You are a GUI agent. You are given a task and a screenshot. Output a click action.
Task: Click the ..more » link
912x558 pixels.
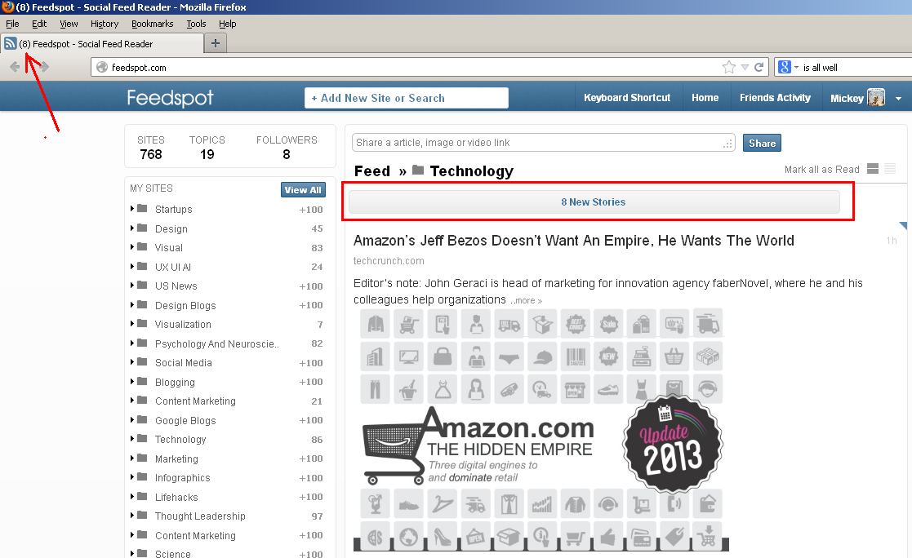coord(528,300)
